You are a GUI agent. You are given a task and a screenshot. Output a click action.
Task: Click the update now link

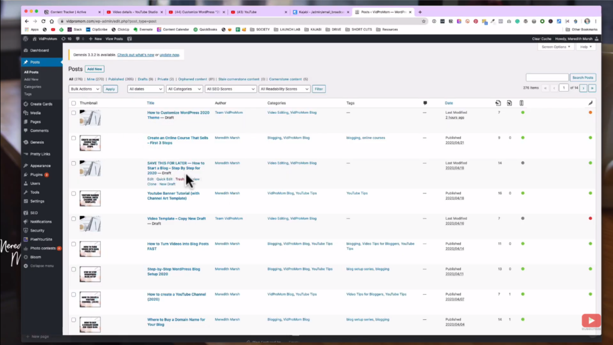169,55
